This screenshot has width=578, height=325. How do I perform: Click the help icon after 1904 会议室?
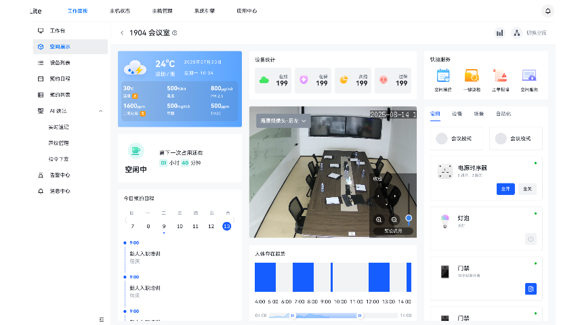175,32
